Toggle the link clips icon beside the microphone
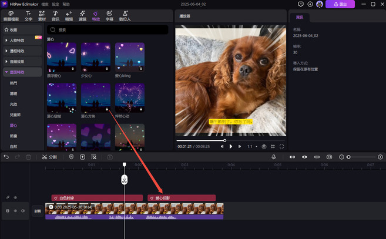This screenshot has height=239, width=386. pyautogui.click(x=292, y=157)
